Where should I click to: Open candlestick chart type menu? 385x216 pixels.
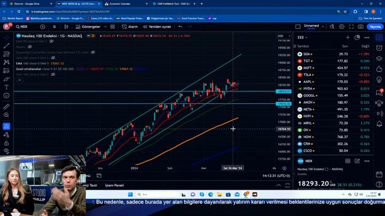coord(66,26)
